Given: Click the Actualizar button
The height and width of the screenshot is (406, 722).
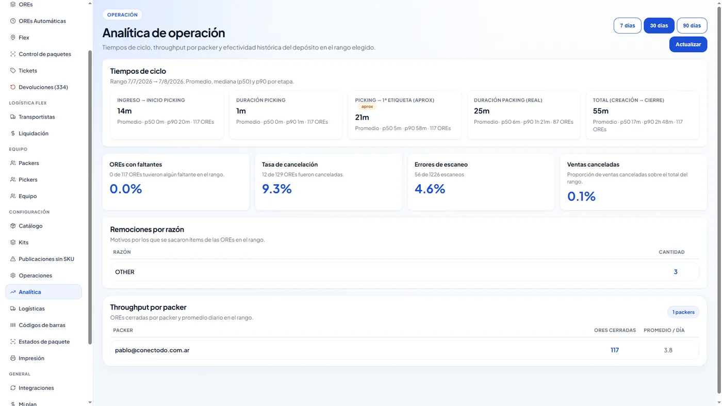Looking at the screenshot, I should [x=688, y=44].
